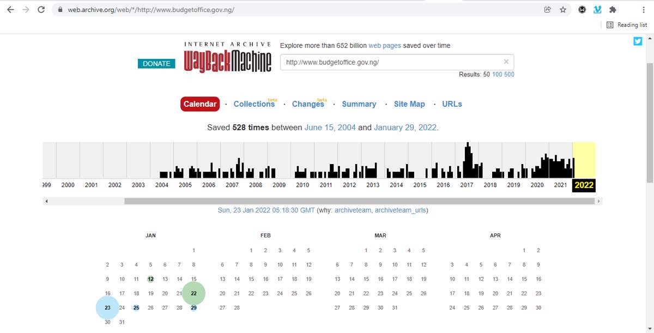Click the horizontal timeline scrollbar thumb
Viewport: 654px width, 333px height.
pyautogui.click(x=359, y=201)
